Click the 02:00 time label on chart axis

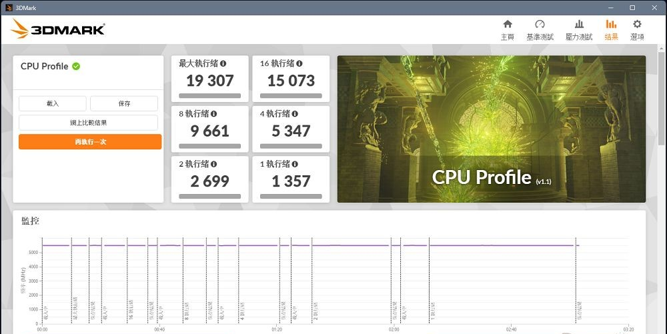[394, 329]
